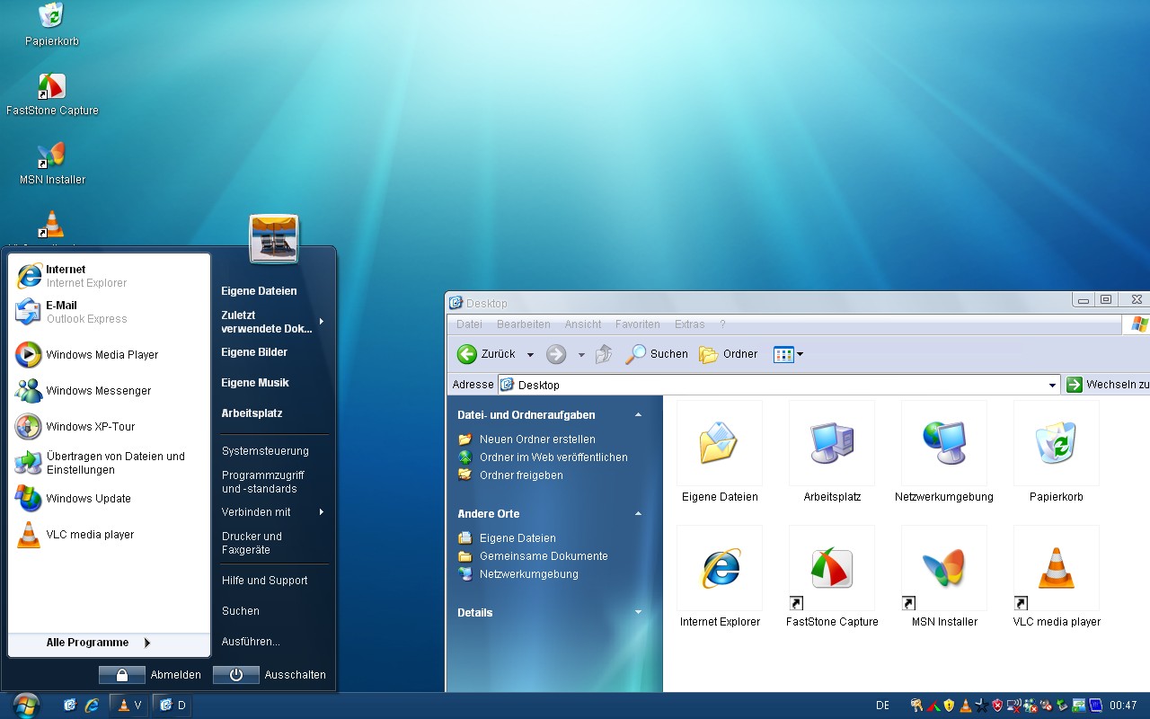Open Windows Update in the Start menu
Screen dimensions: 1150x719
(x=110, y=499)
